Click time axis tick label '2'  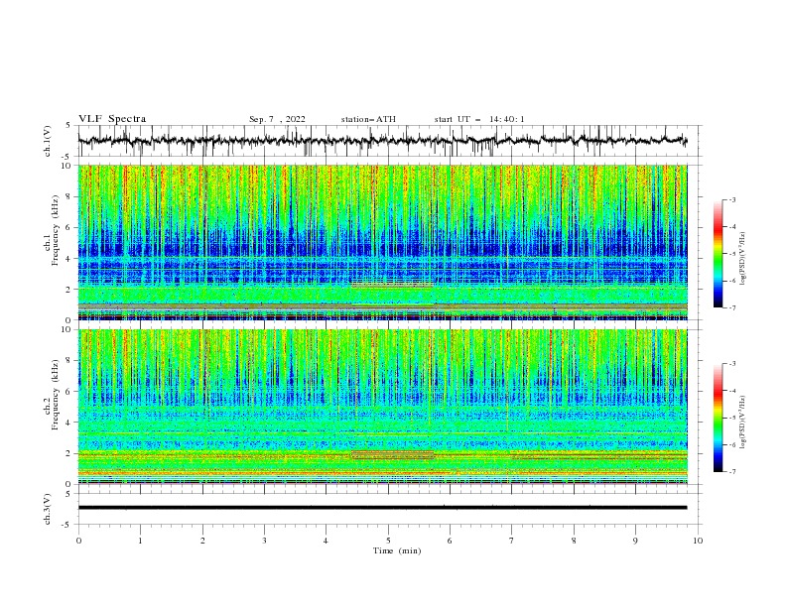click(202, 541)
